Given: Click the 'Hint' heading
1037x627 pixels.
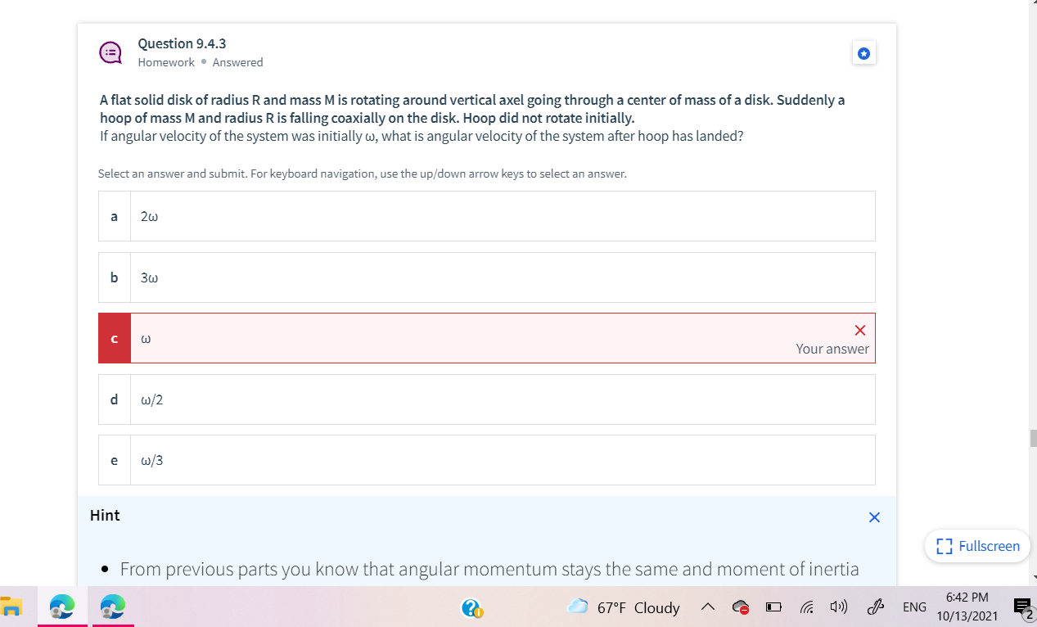Looking at the screenshot, I should [105, 516].
